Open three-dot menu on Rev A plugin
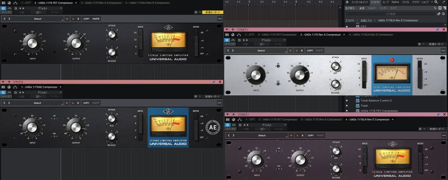This screenshot has height=180, width=448. coord(444,51)
